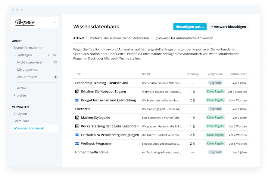Click the plus icon next to Anfragen
Image resolution: width=268 pixels, height=178 pixels.
[x=48, y=55]
